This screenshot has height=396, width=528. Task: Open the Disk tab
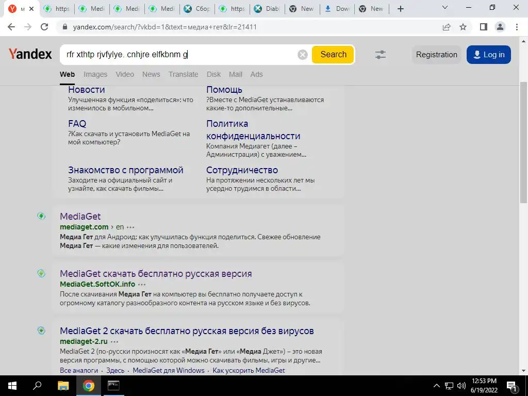point(214,74)
